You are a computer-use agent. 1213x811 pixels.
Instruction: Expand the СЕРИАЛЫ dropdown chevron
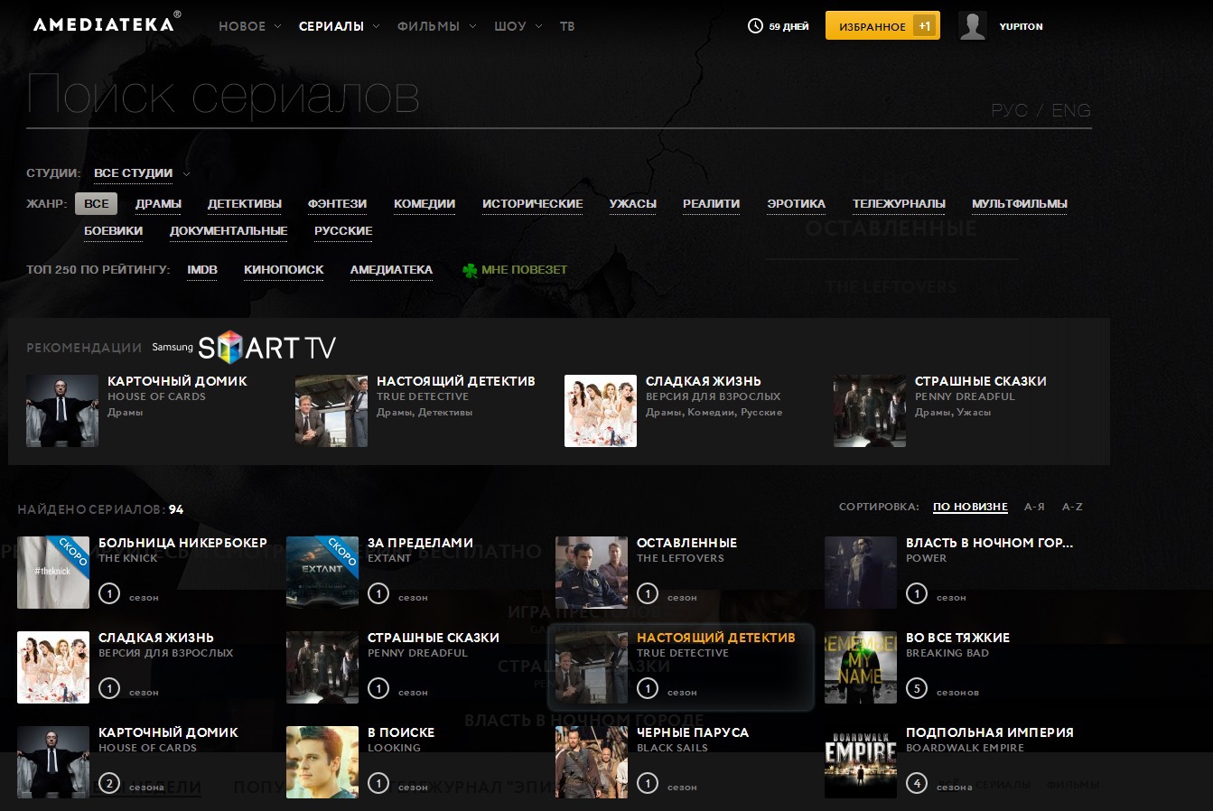click(374, 26)
